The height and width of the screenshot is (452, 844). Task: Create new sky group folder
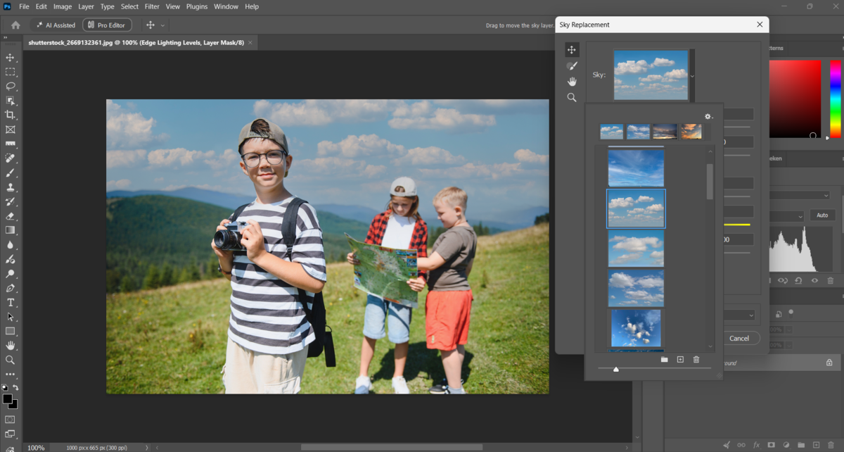[664, 360]
